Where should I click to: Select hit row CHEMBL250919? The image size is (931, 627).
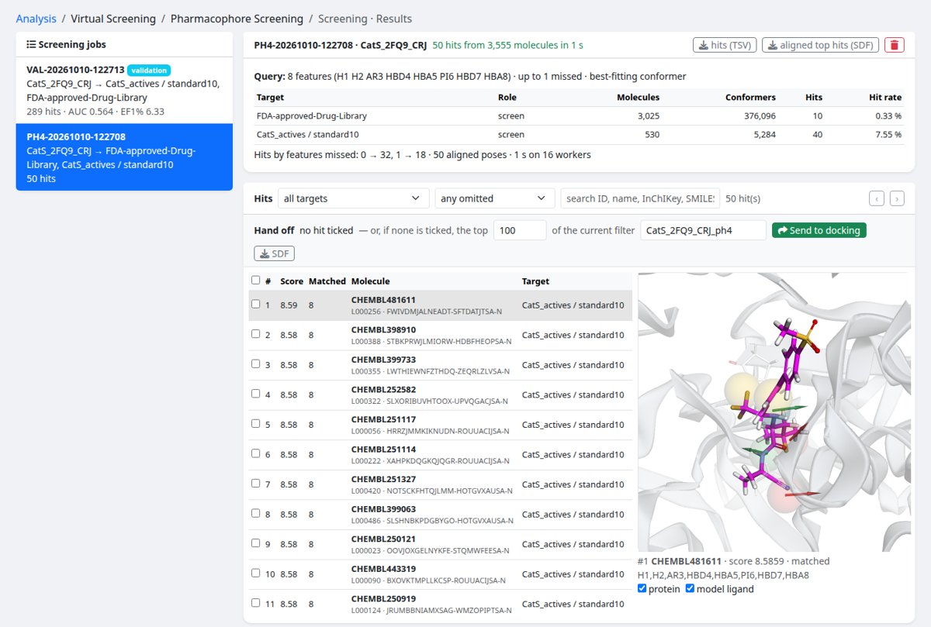[440, 604]
